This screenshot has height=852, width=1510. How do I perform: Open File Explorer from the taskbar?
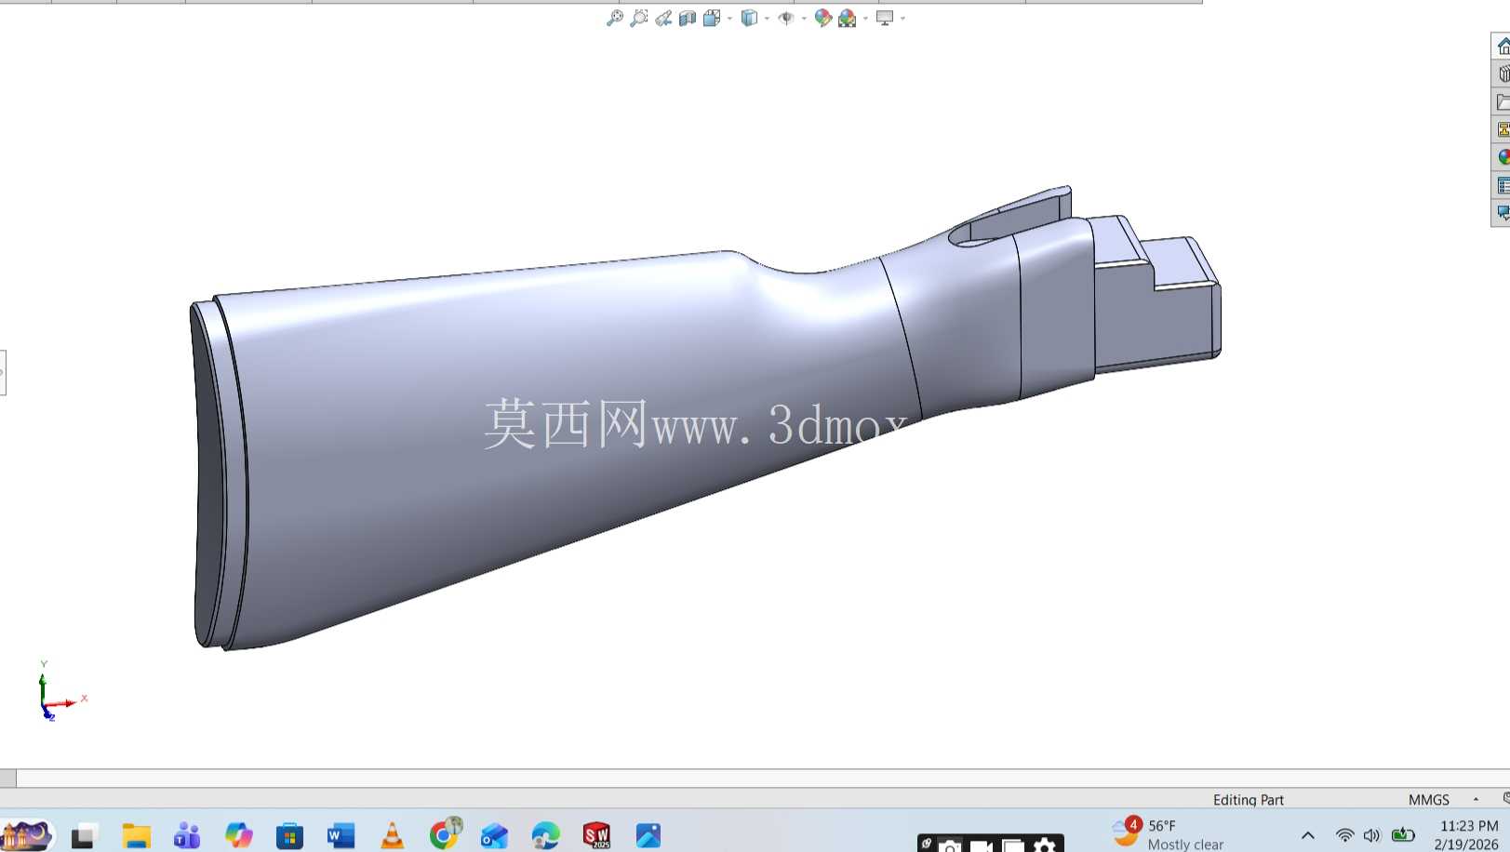(136, 835)
